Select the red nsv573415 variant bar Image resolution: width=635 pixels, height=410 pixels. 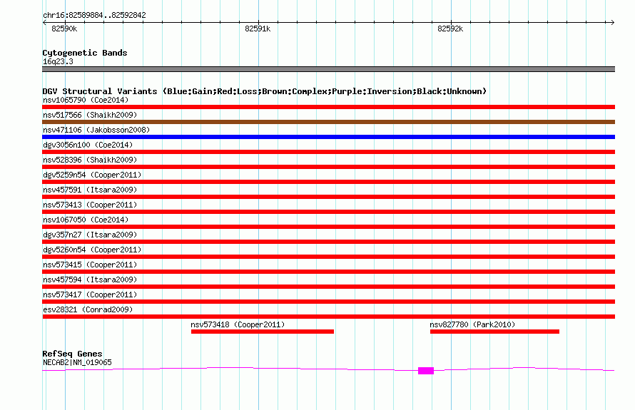[328, 272]
